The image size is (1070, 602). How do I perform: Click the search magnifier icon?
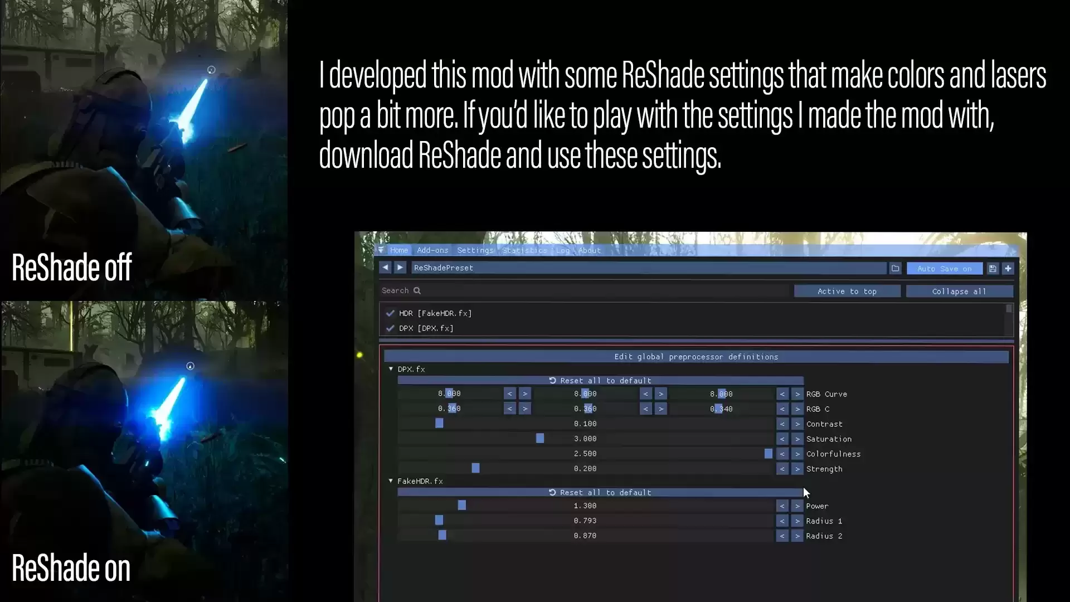tap(417, 290)
